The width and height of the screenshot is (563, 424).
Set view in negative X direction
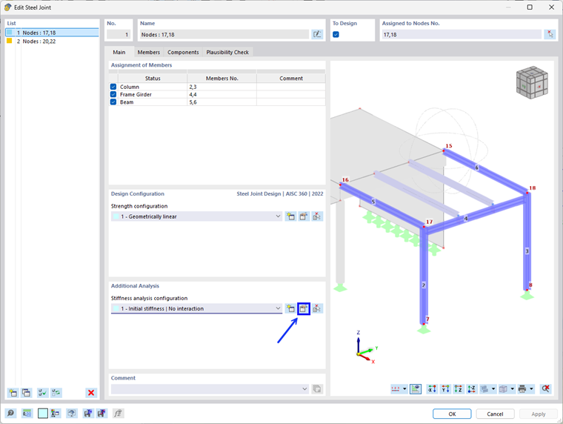point(432,388)
